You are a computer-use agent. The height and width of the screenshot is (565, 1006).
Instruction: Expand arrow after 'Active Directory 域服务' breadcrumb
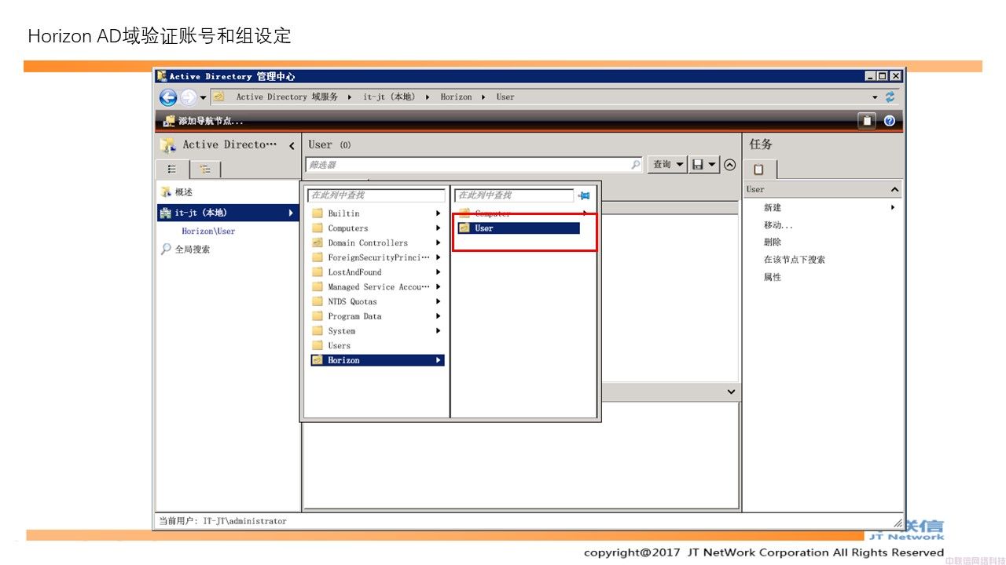click(x=351, y=97)
